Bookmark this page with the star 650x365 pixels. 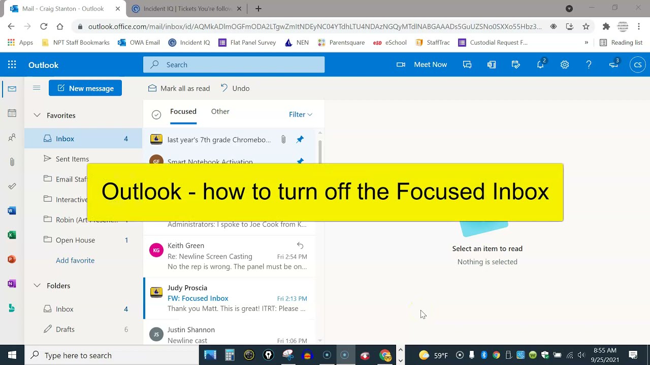(586, 26)
